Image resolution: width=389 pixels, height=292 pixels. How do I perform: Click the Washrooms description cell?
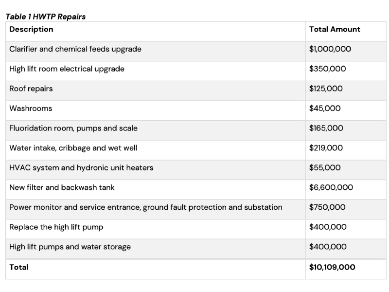31,109
